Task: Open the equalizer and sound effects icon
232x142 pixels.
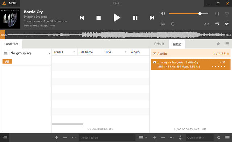Action: [x=217, y=14]
